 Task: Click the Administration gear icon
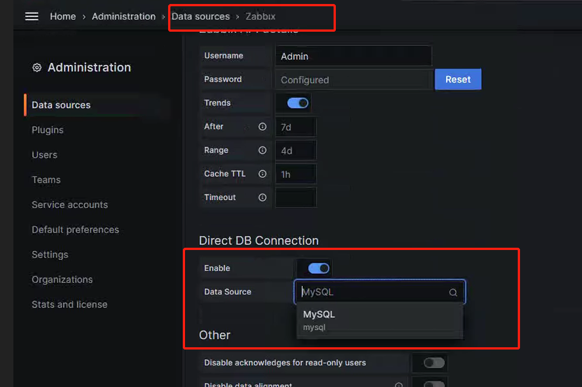pos(37,68)
